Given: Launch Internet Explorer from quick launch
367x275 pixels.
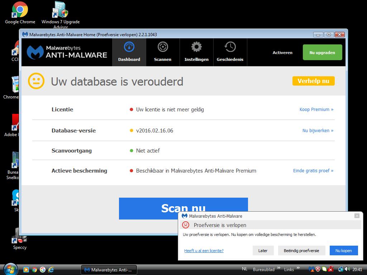Looking at the screenshot, I should (x=51, y=270).
